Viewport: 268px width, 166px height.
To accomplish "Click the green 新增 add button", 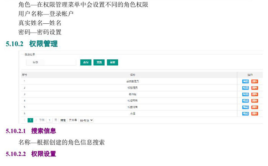I will tap(112, 62).
